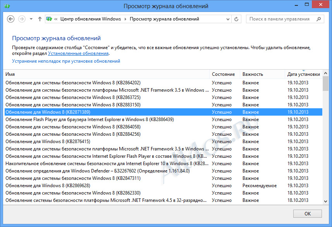332x227 pixels.
Task: Select the Flash Player update KB2886439
Action: pyautogui.click(x=163, y=119)
